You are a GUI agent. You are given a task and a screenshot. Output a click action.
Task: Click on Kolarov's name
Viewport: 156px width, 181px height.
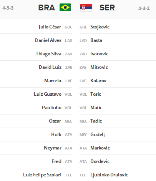coord(98,81)
